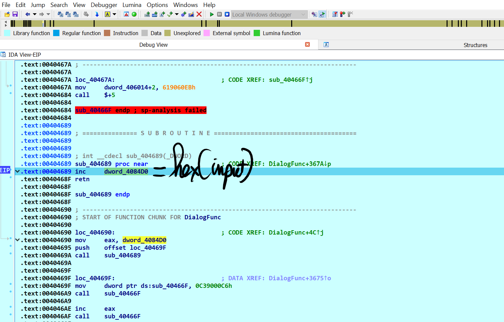Open the Search menu

pyautogui.click(x=59, y=5)
